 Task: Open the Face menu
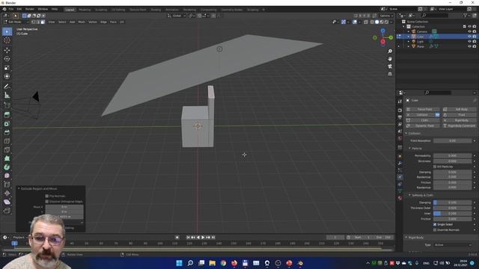point(113,22)
